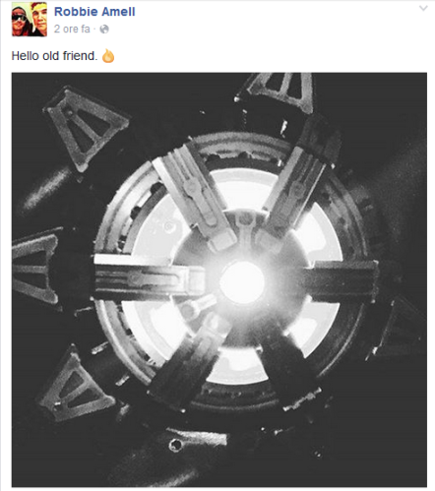Click the upper-left triangular piece in photo
This screenshot has width=435, height=491.
[85, 128]
